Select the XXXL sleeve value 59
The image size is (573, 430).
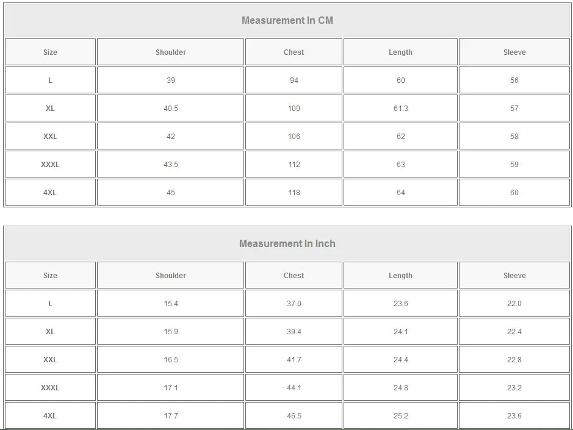514,165
